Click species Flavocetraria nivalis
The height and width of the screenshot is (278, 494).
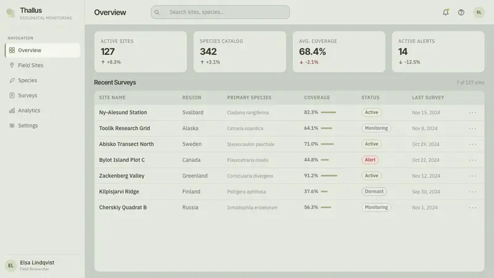point(248,160)
